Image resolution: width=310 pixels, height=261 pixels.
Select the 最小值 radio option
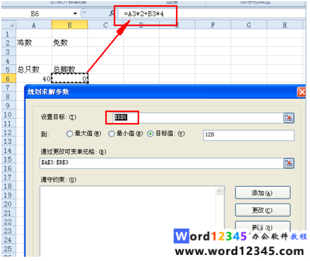(x=111, y=134)
